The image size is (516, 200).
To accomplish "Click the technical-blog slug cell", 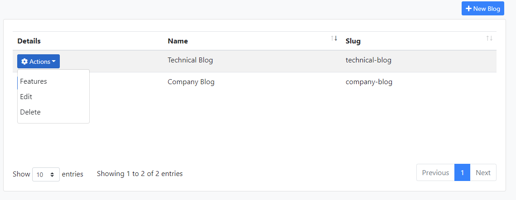I will click(368, 60).
